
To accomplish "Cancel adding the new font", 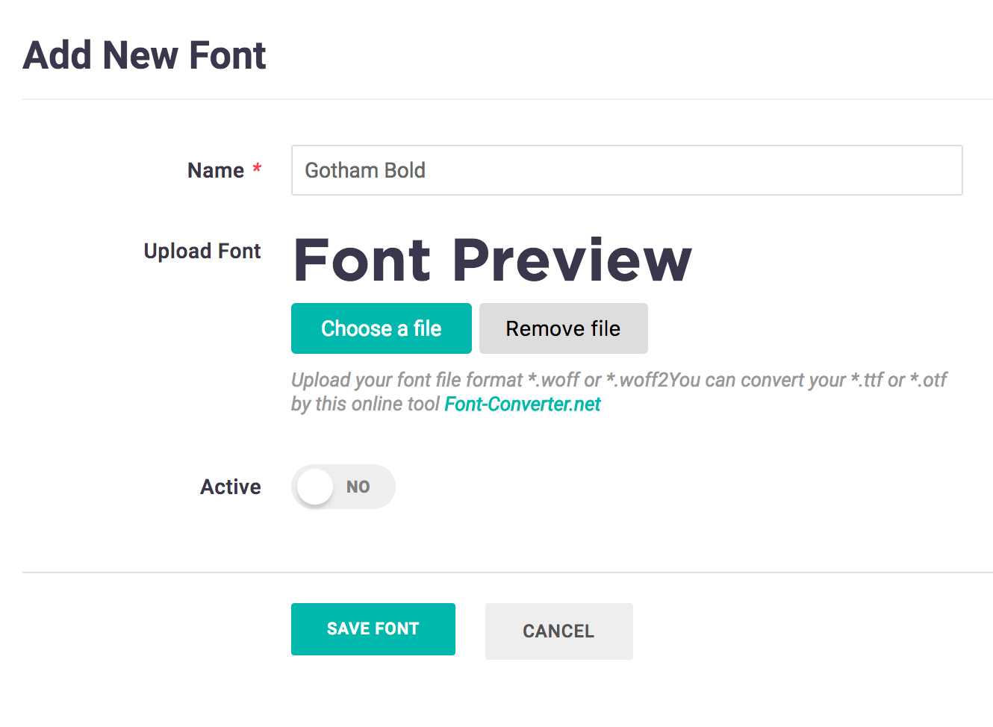I will click(x=558, y=631).
